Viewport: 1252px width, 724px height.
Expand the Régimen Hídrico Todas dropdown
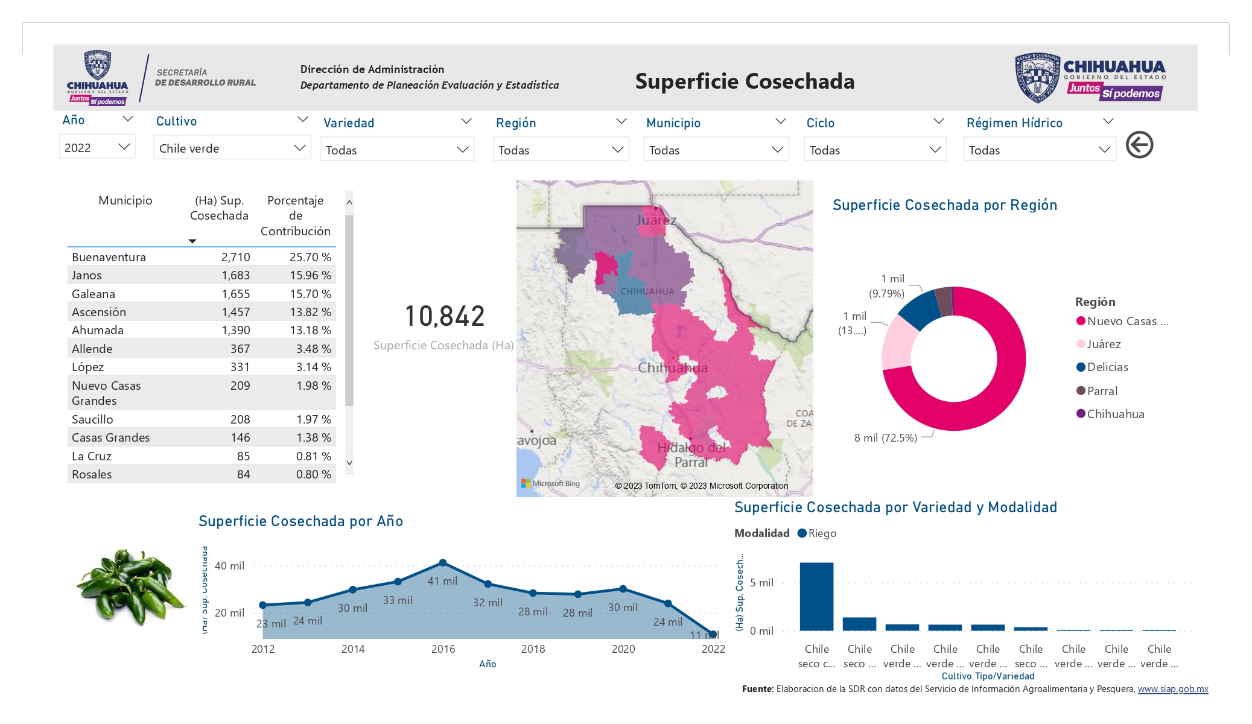(x=1039, y=150)
